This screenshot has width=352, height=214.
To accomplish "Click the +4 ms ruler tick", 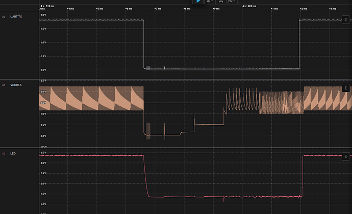I will [x=70, y=9].
